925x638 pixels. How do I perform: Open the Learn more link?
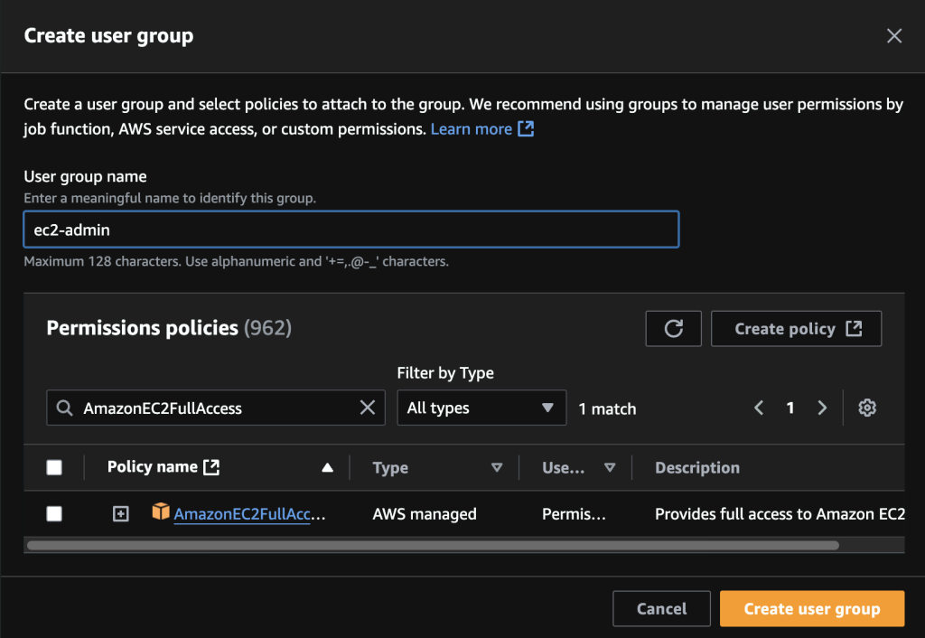tap(482, 128)
